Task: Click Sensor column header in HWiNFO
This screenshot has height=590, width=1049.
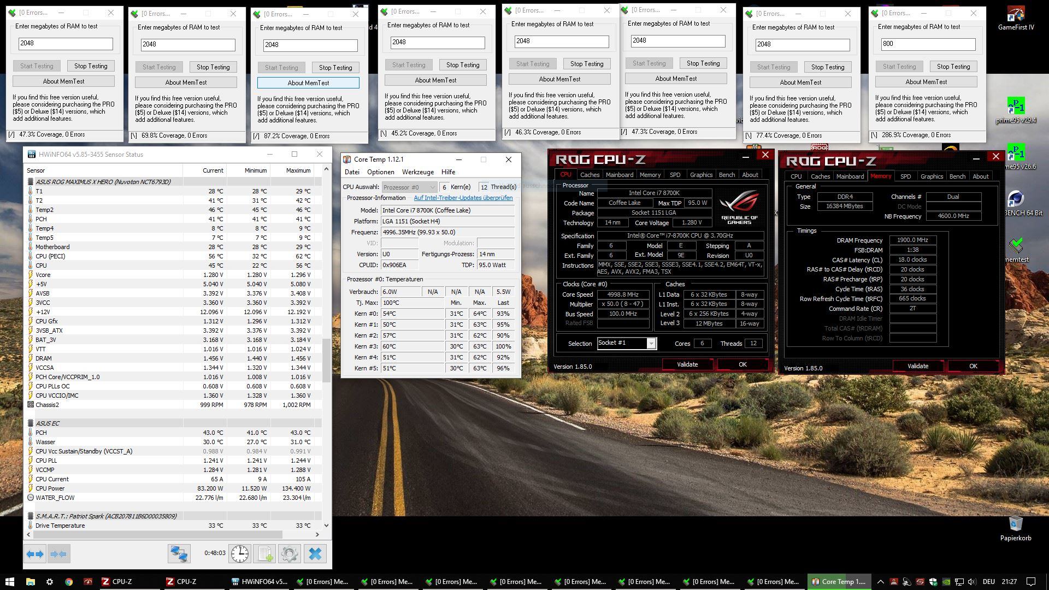Action: [104, 170]
